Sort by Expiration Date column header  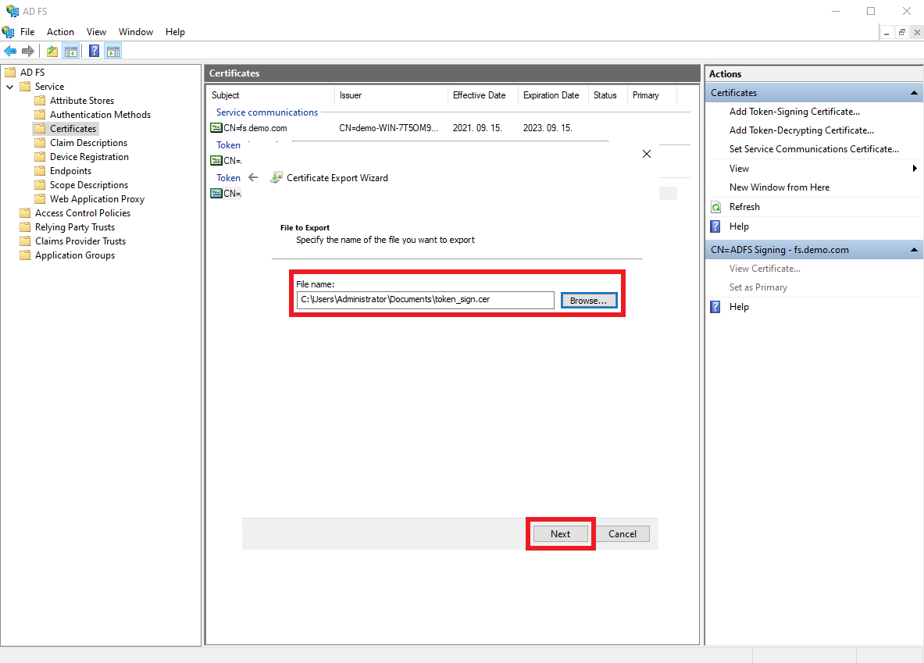tap(551, 95)
